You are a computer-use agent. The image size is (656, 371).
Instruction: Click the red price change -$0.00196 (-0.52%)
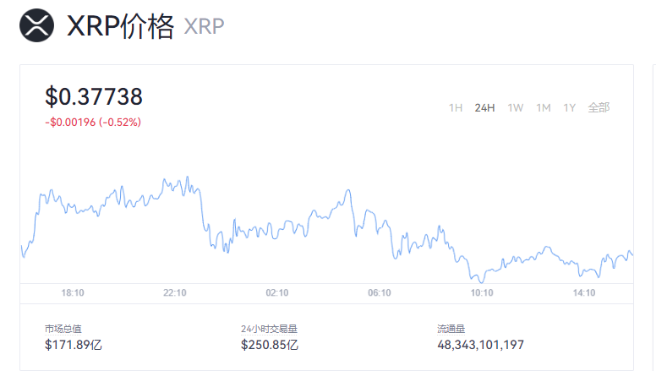tap(93, 123)
